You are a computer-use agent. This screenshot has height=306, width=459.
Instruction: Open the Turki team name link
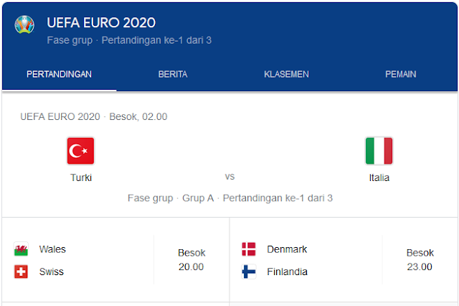pos(81,177)
